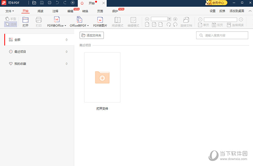The image size is (253, 166).
Task: Switch to the 开始 ribbon tab
Action: (x=25, y=11)
